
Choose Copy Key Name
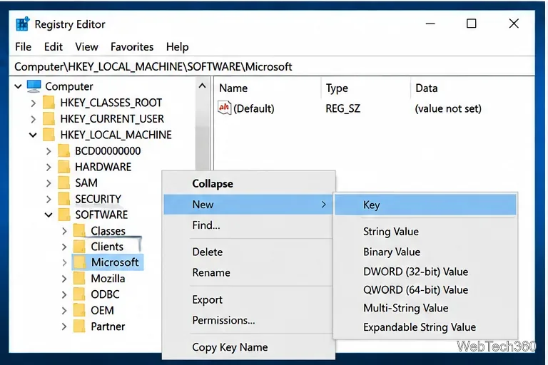click(x=249, y=347)
